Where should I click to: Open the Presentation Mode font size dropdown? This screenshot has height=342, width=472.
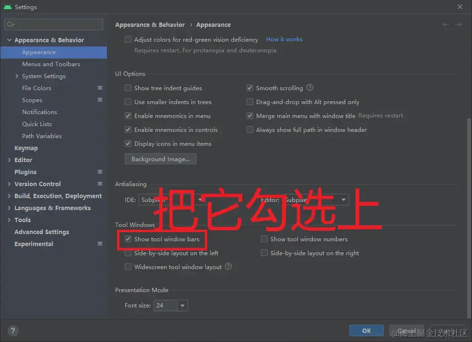pyautogui.click(x=182, y=305)
